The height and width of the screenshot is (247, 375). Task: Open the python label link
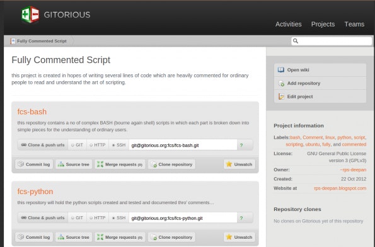click(344, 137)
